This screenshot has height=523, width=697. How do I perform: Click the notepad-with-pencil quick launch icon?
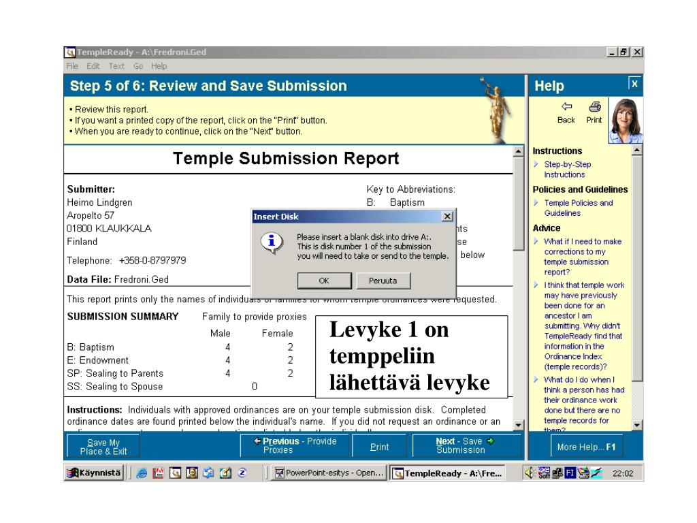(x=225, y=473)
